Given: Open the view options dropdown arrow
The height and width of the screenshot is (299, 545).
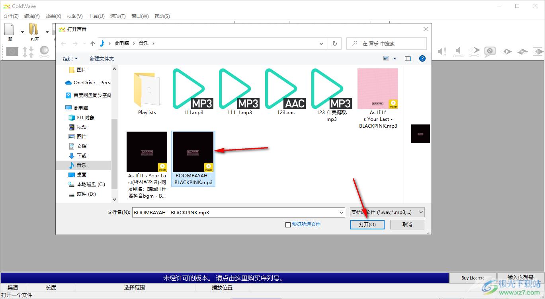Looking at the screenshot, I should pos(395,58).
